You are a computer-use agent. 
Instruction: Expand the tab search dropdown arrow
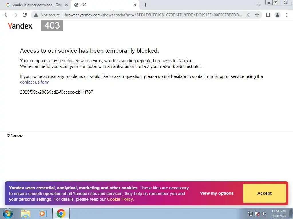pyautogui.click(x=259, y=5)
